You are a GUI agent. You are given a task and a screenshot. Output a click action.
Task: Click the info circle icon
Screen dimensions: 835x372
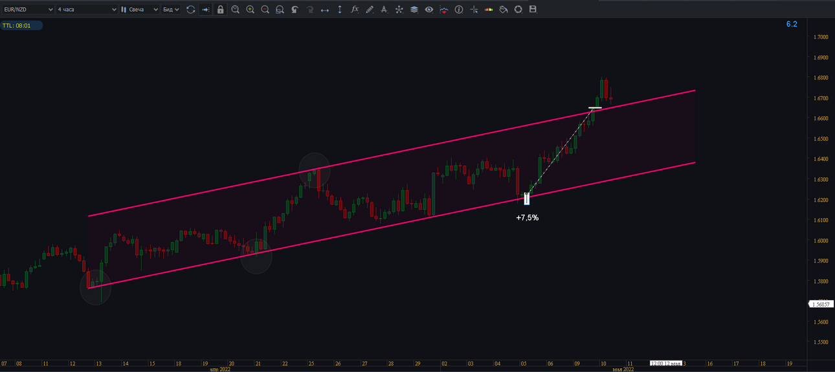point(459,9)
